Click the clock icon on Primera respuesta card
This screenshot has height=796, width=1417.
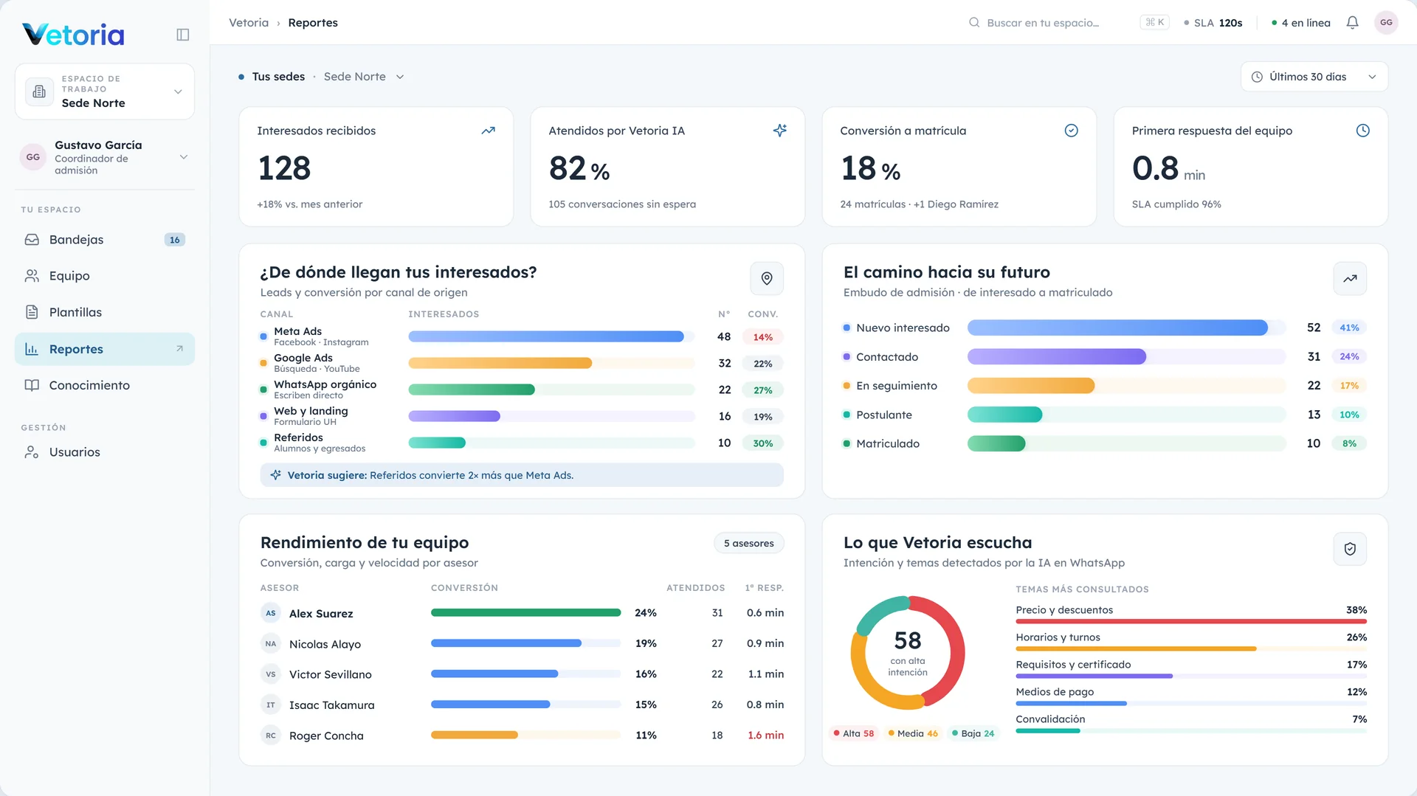click(1362, 131)
